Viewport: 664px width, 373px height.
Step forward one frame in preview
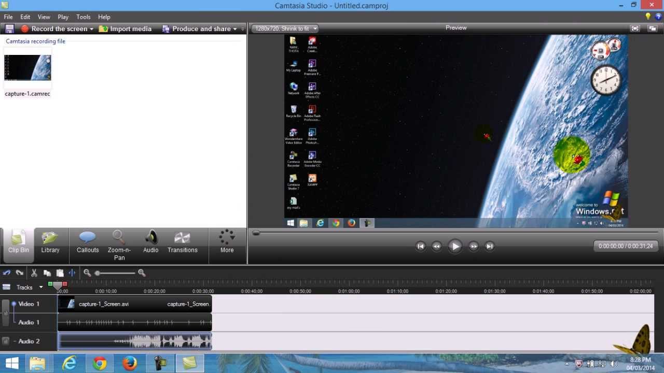pos(474,247)
